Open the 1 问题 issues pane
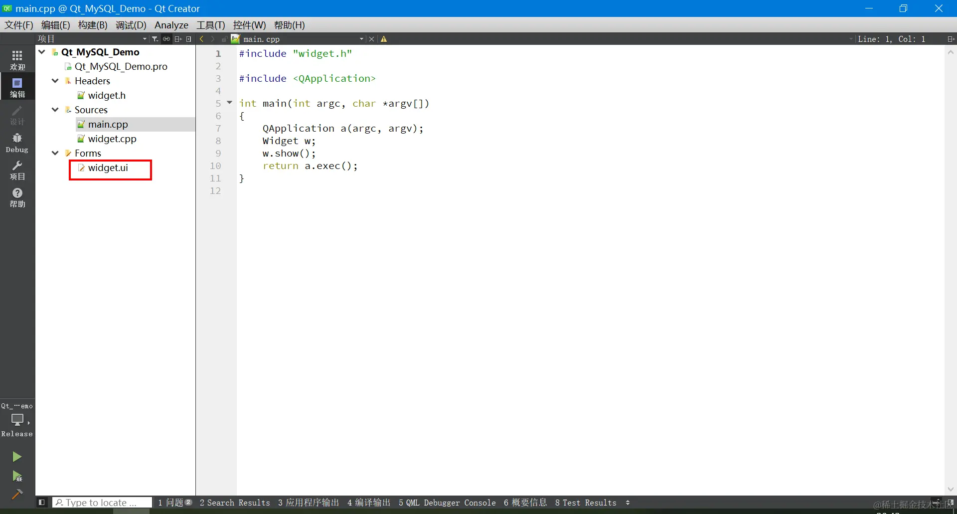The image size is (957, 514). click(175, 503)
